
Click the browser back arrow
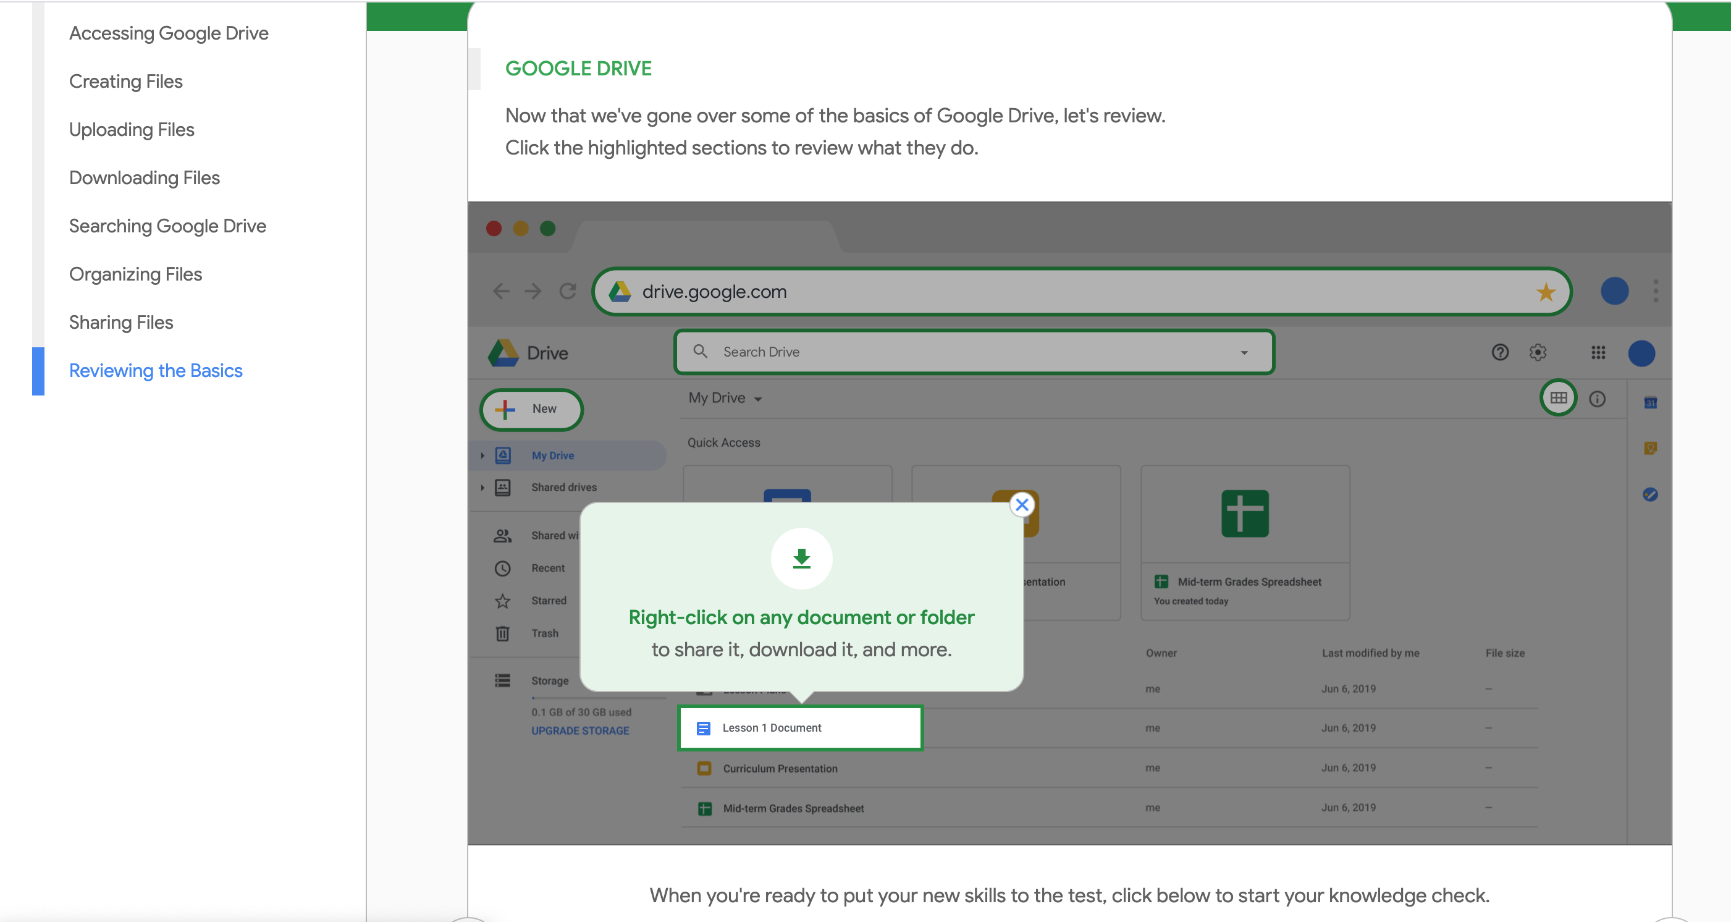500,291
